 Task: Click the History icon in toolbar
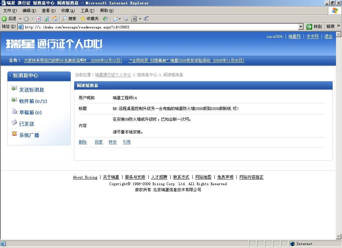pyautogui.click(x=105, y=19)
